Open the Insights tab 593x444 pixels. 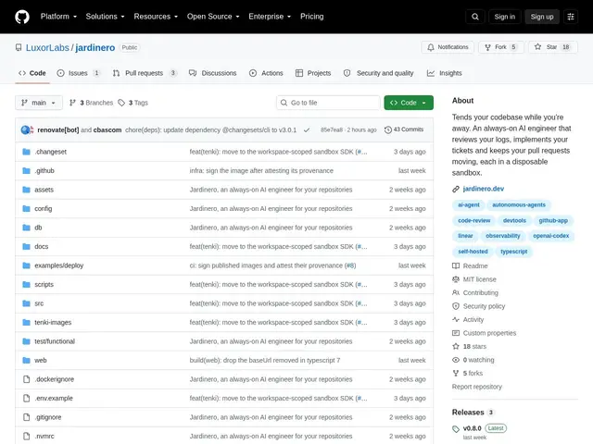click(445, 73)
